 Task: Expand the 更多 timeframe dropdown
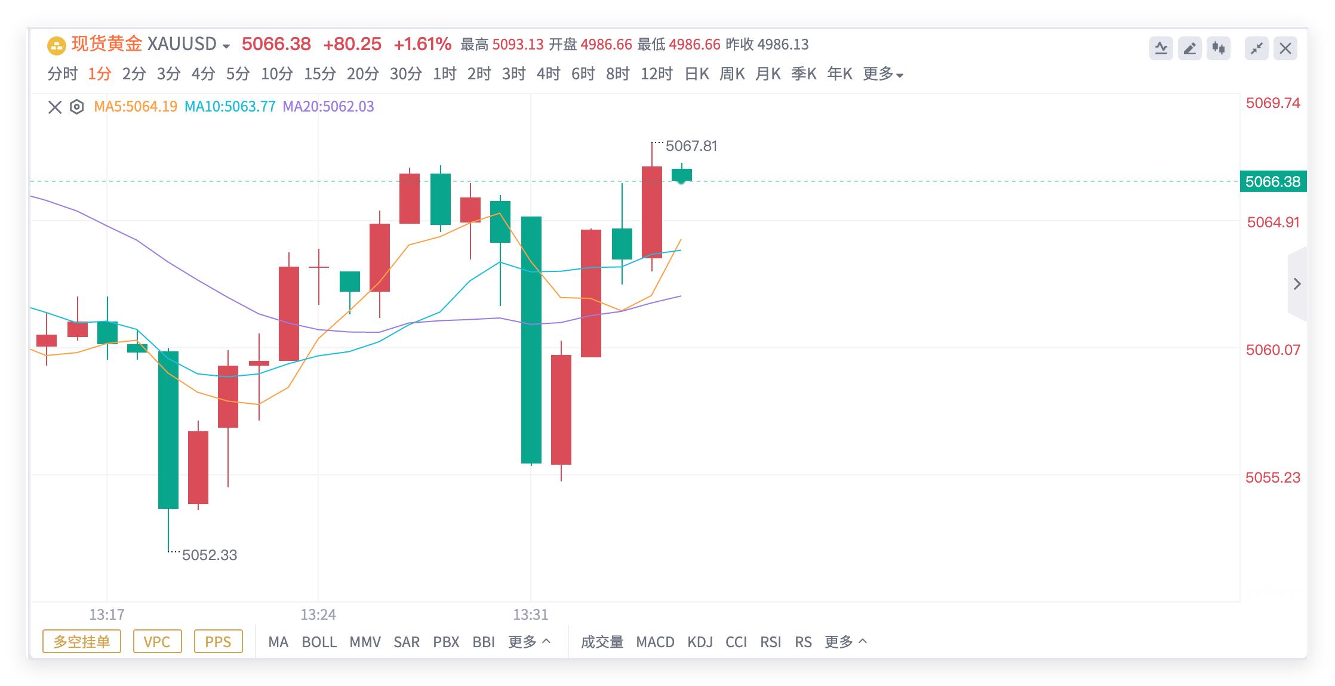[883, 74]
